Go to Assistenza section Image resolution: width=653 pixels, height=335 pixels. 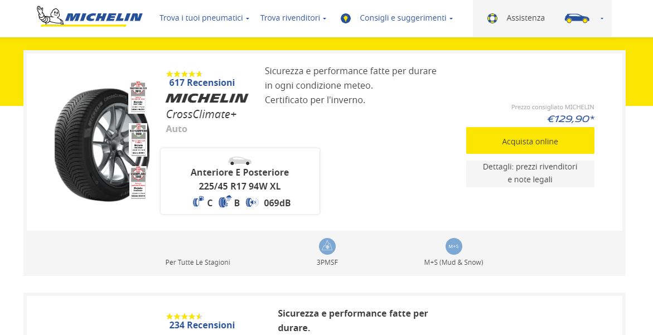coord(525,18)
